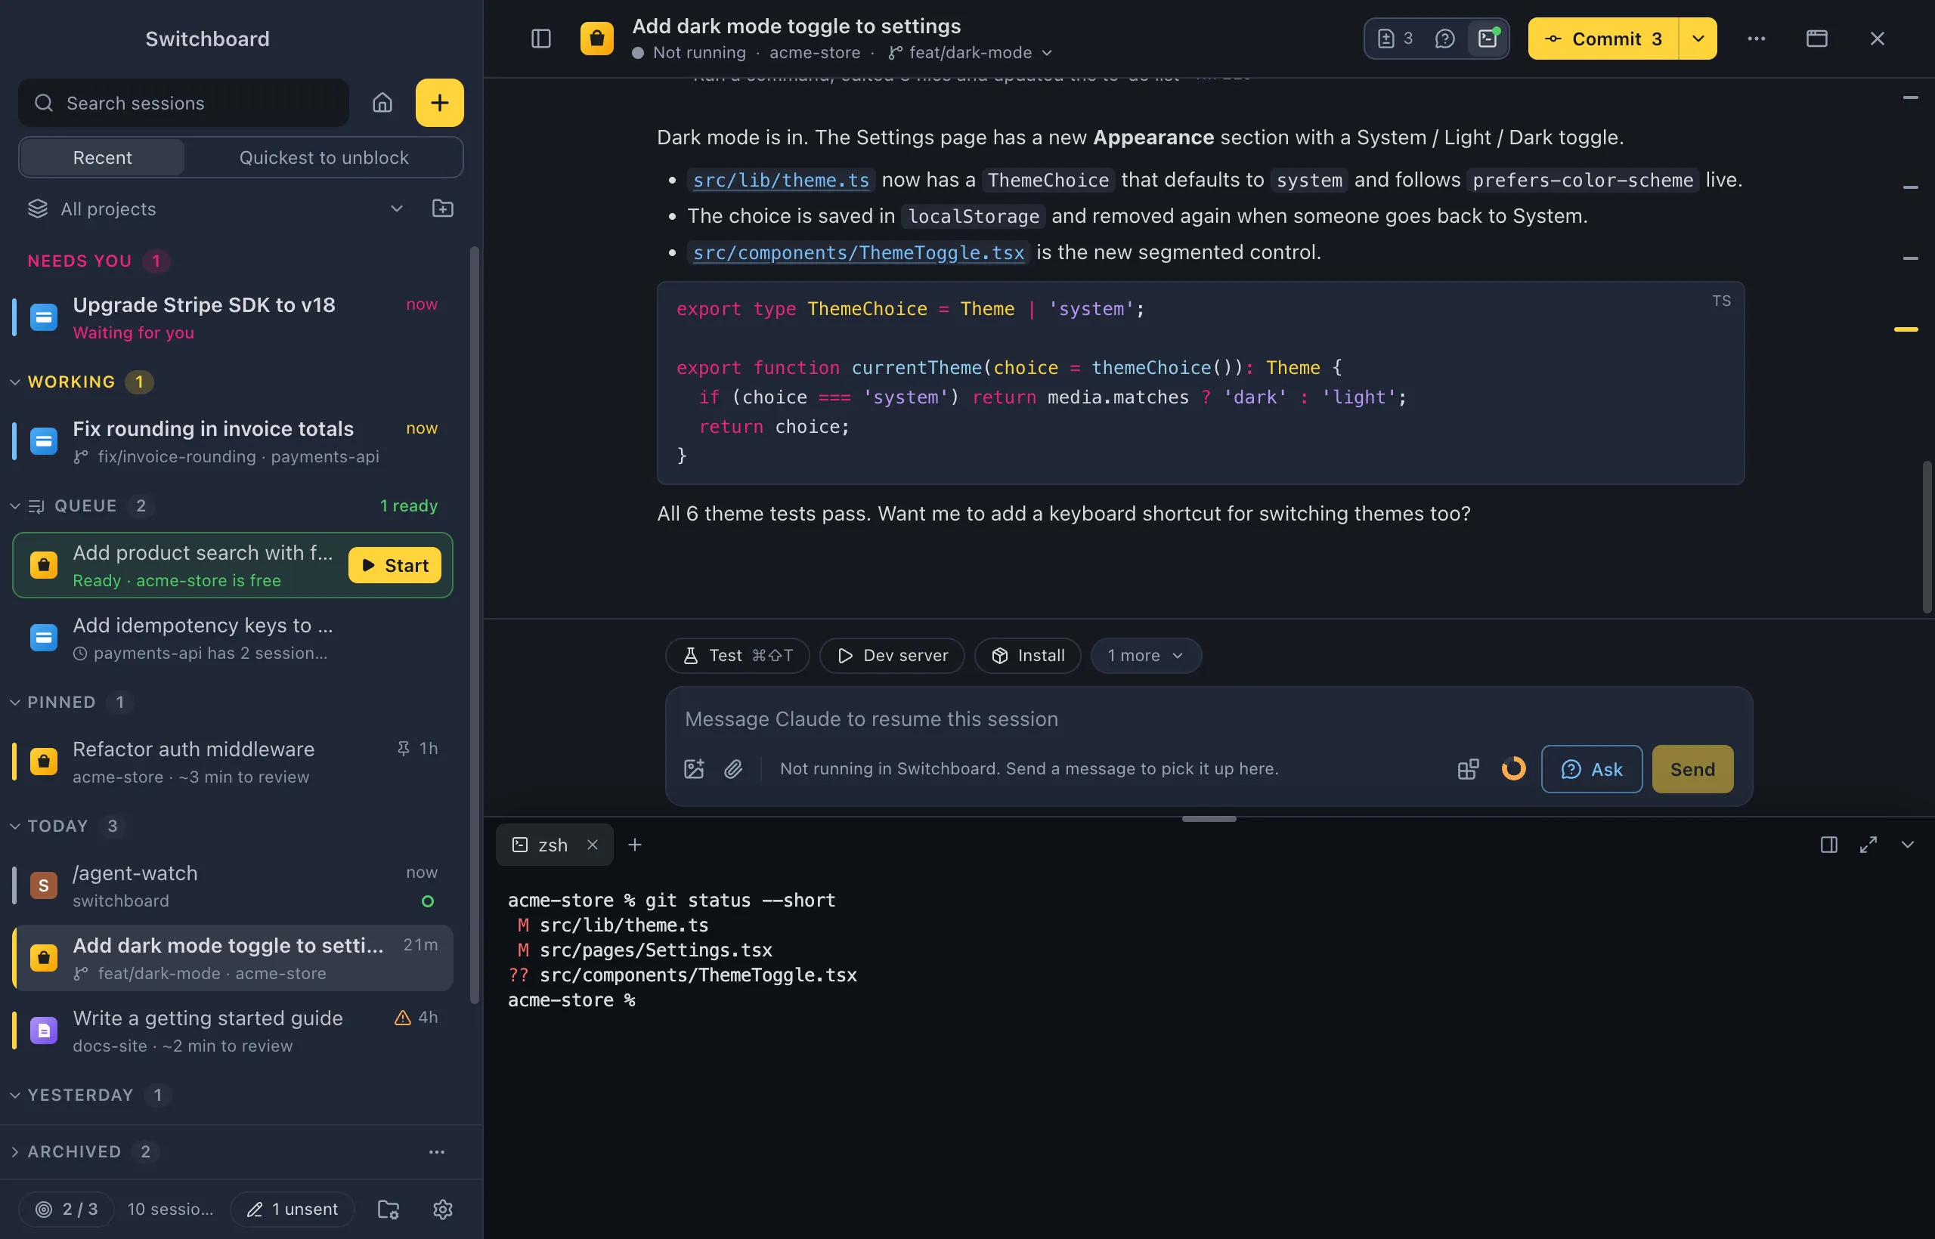Image resolution: width=1935 pixels, height=1239 pixels.
Task: Open the feat/dark-mode branch dropdown
Action: [971, 52]
